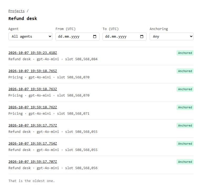The height and width of the screenshot is (192, 202).
Task: Open the Anchoring dropdown showing Any
Action: tap(171, 37)
